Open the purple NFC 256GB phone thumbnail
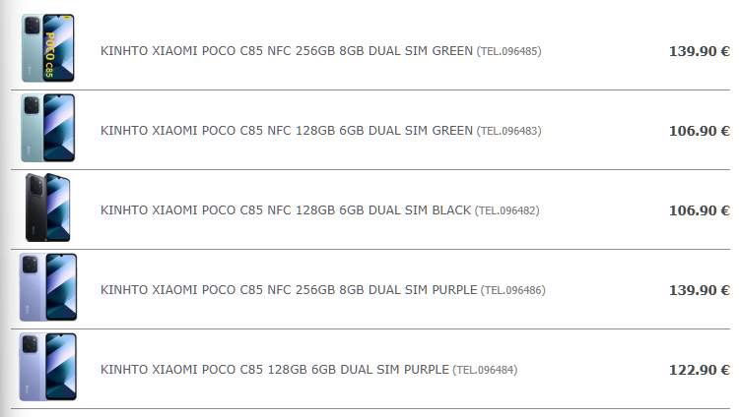The height and width of the screenshot is (417, 739). coord(48,288)
